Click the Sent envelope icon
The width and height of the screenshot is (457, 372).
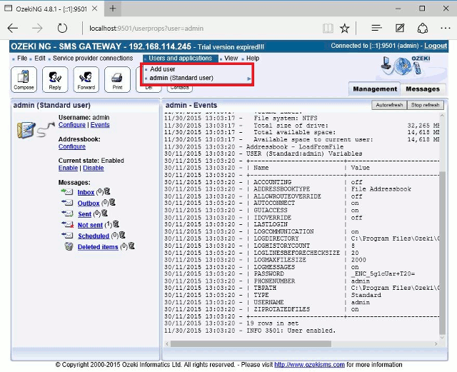pos(67,213)
